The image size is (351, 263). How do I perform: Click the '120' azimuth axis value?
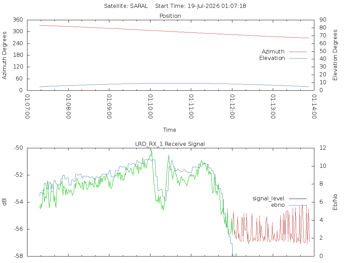pos(18,67)
